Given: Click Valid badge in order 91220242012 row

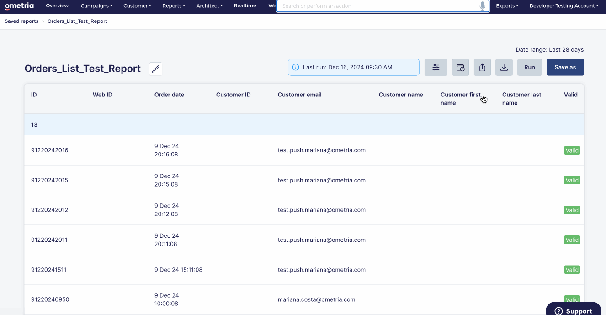Looking at the screenshot, I should point(572,210).
